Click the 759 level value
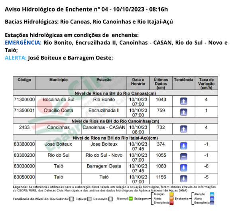Screen dimensions: 232x213 161,110
